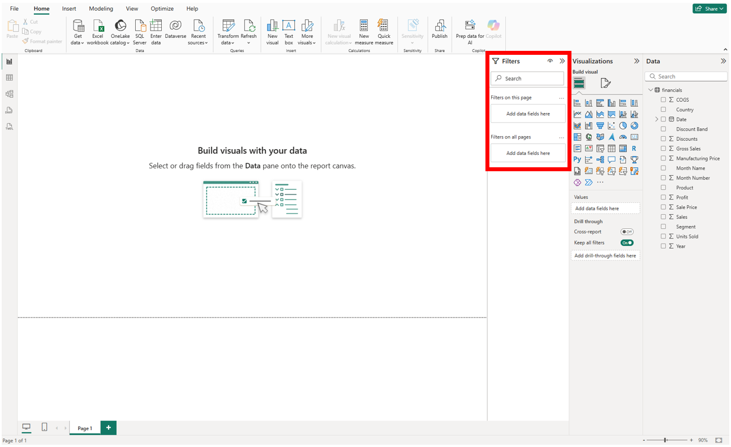This screenshot has width=731, height=447.
Task: Collapse the Data pane
Action: (723, 61)
